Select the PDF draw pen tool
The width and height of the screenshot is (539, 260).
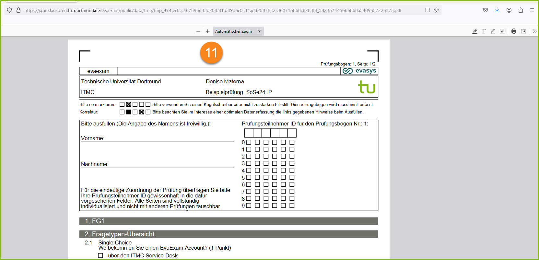[x=493, y=31]
